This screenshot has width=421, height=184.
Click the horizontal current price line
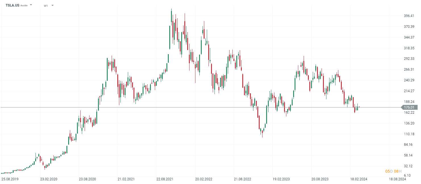199,107
